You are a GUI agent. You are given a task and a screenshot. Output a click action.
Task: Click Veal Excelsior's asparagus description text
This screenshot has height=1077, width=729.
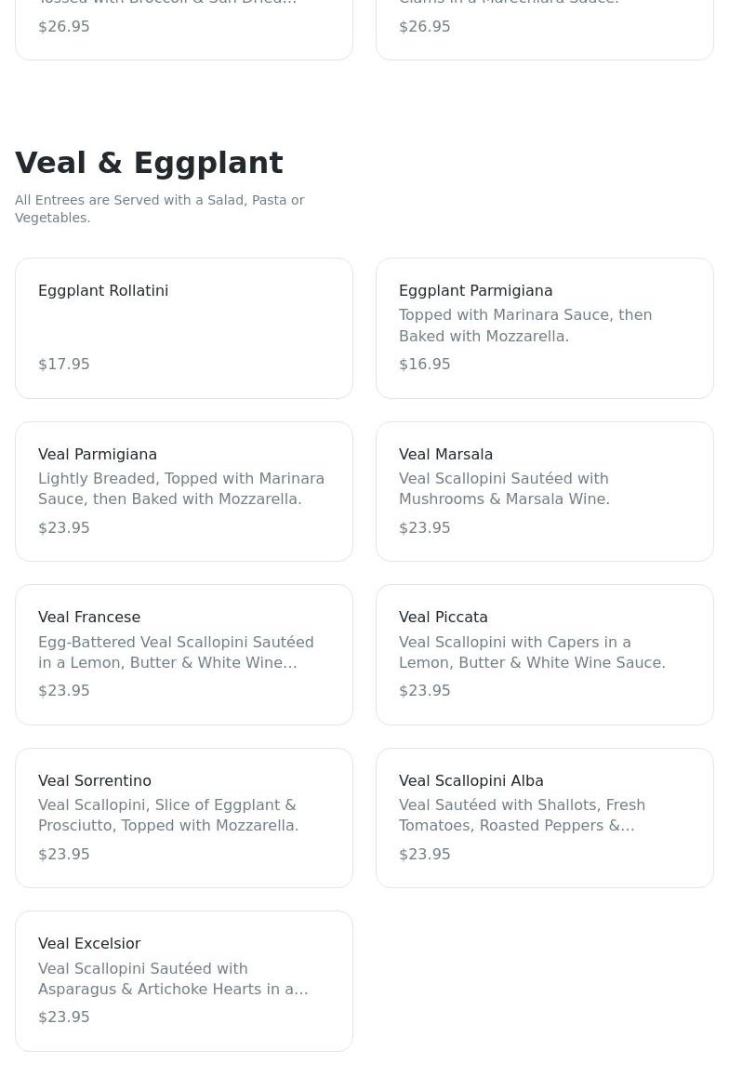(x=173, y=979)
